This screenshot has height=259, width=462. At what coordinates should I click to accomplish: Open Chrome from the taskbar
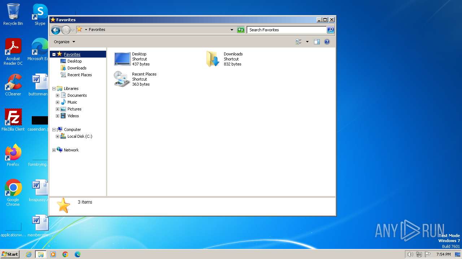[x=65, y=254]
